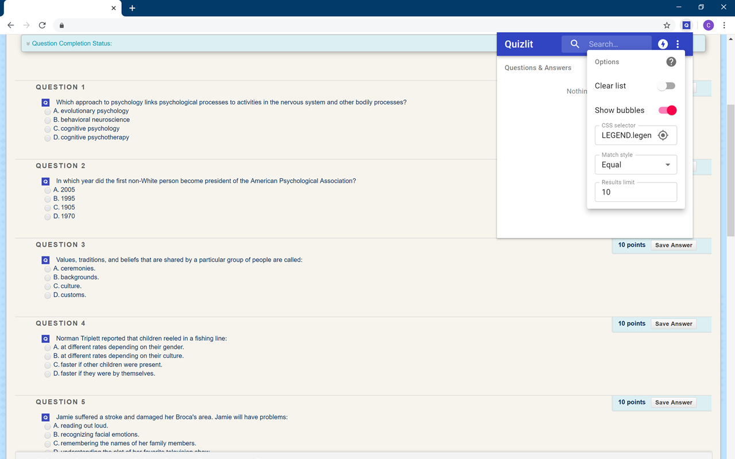Click Save Answer for Question 5
735x459 pixels.
(673, 402)
